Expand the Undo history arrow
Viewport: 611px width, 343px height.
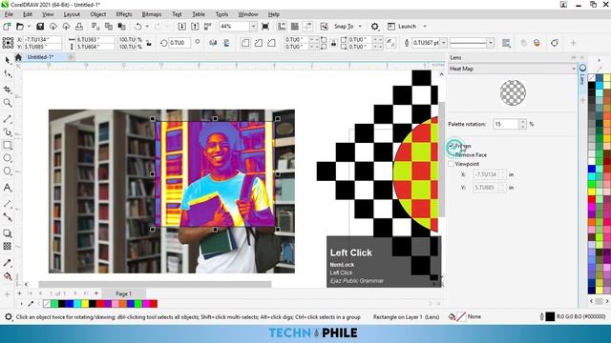[x=147, y=27]
